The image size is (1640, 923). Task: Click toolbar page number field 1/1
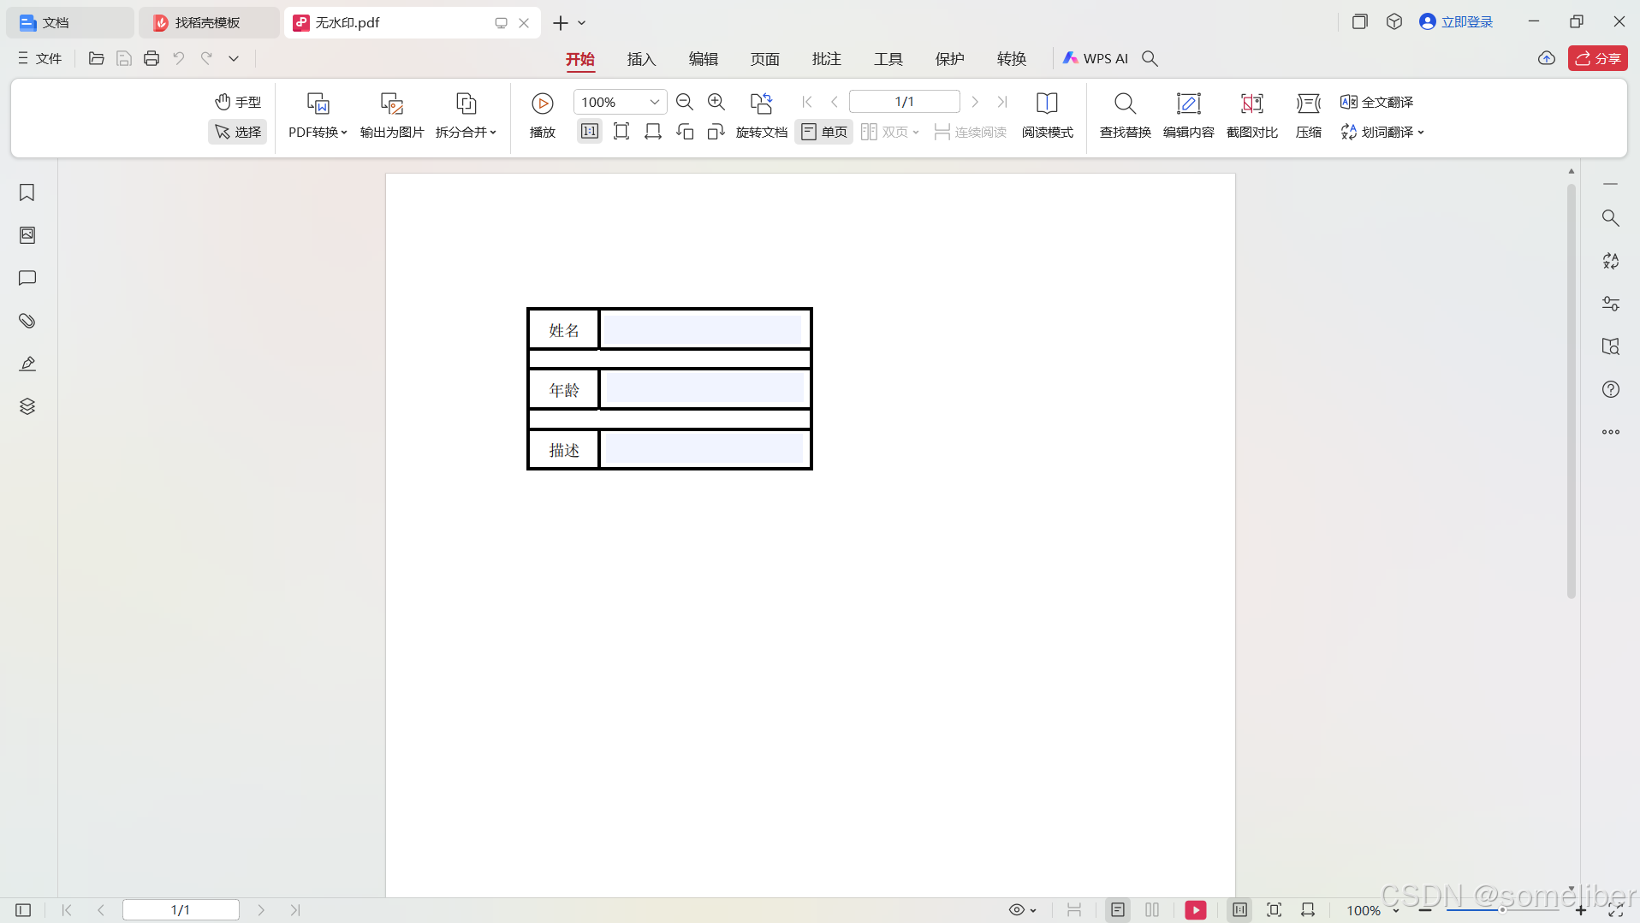pyautogui.click(x=904, y=102)
